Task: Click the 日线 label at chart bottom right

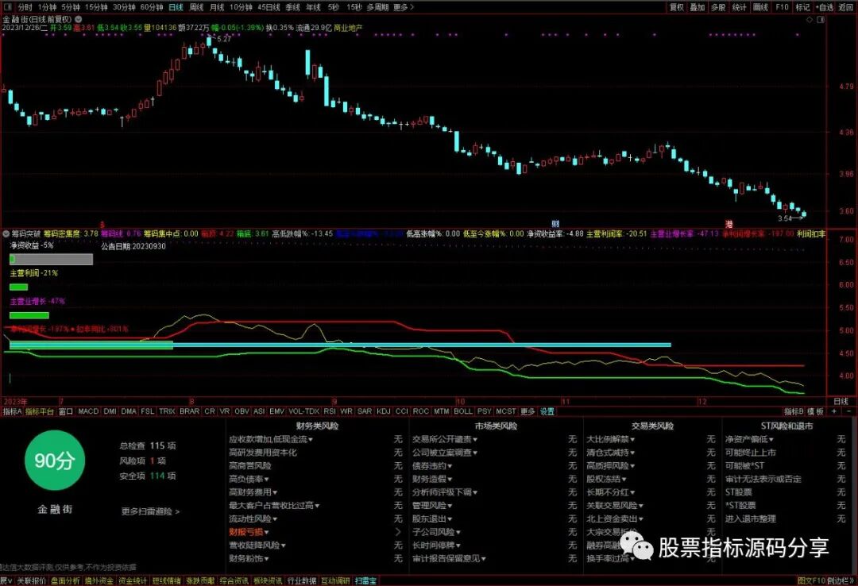Action: [841, 402]
